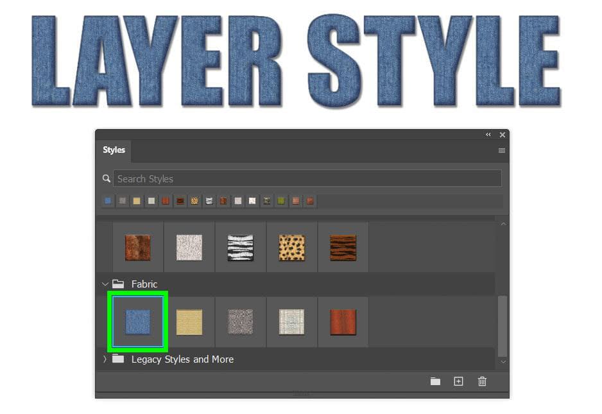Pick the salmon brick recent style swatch
The width and height of the screenshot is (602, 414).
[x=296, y=201]
